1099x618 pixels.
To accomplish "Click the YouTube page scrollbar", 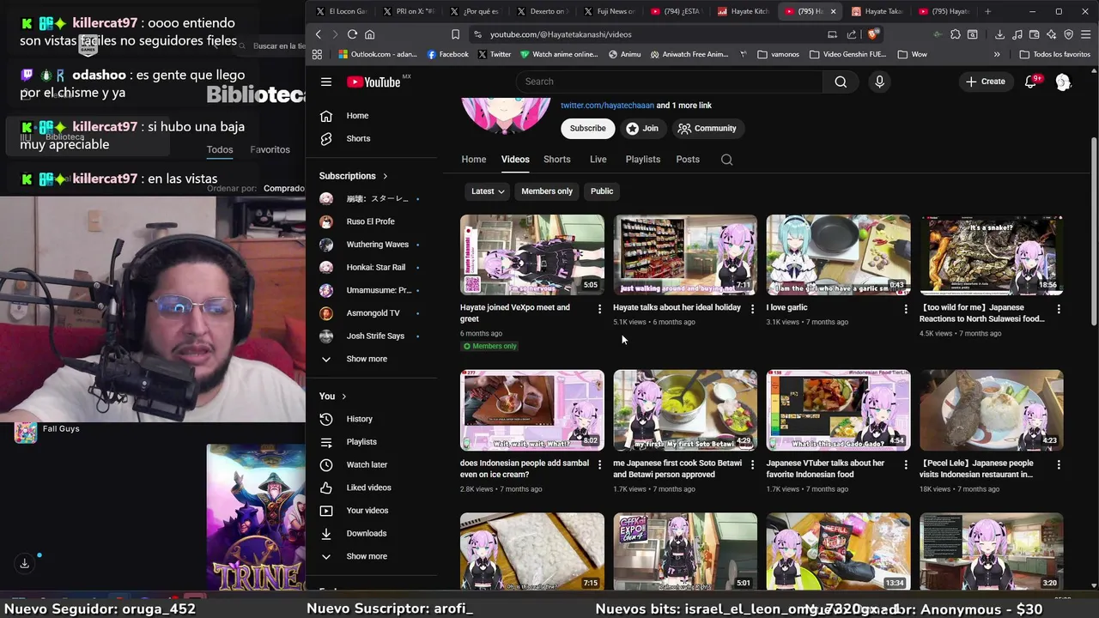I will pyautogui.click(x=1094, y=232).
